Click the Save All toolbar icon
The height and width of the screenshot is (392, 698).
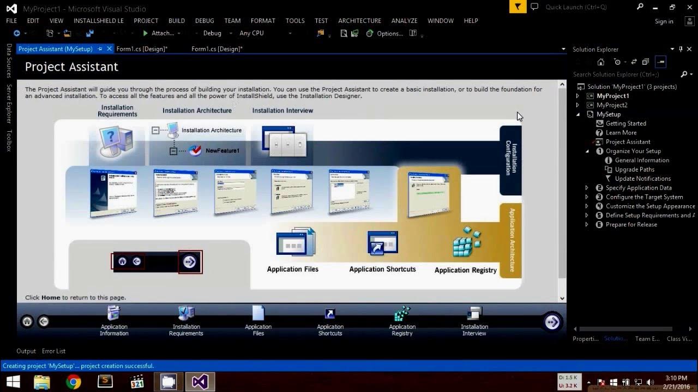point(89,33)
